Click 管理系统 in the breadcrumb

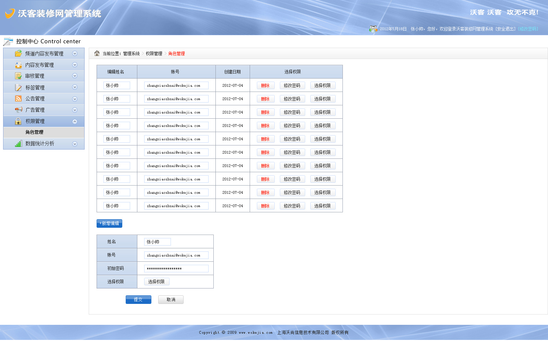(x=132, y=54)
